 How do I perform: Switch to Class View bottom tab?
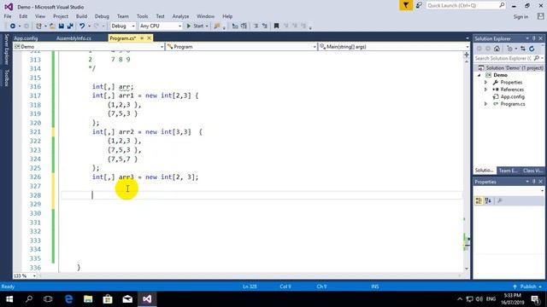click(x=532, y=171)
